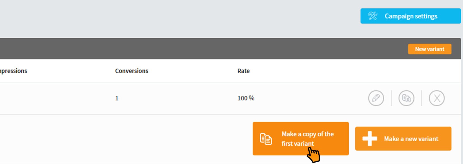The width and height of the screenshot is (463, 164).
Task: Click the small New variant button
Action: point(430,49)
